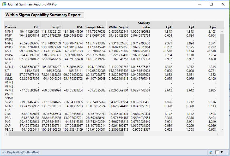Select the NPN3 process row label

point(9,59)
